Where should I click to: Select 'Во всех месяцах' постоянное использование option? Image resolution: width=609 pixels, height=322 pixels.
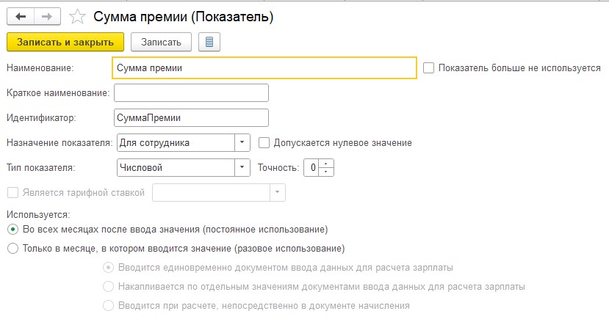point(12,230)
